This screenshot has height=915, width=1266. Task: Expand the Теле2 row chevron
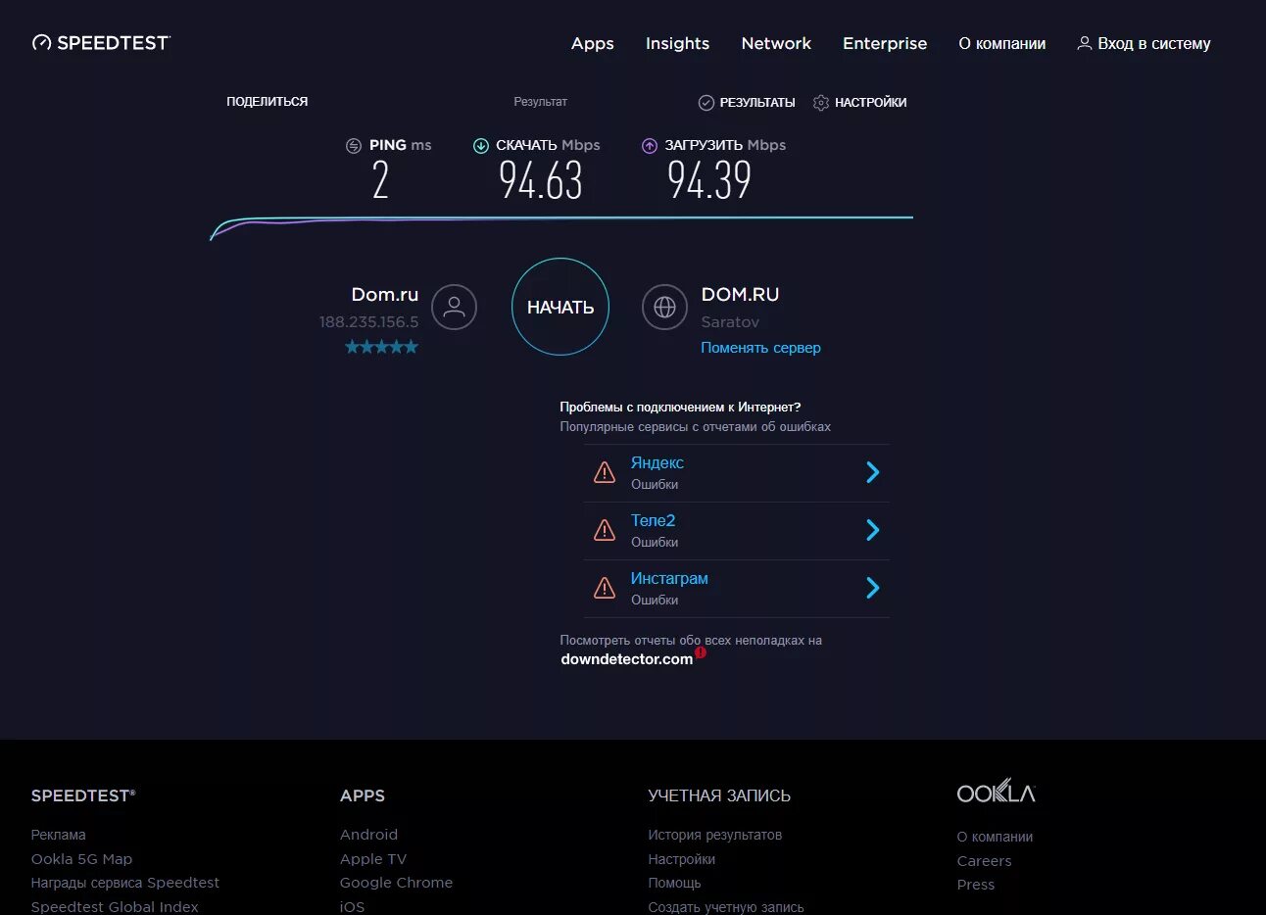coord(872,531)
